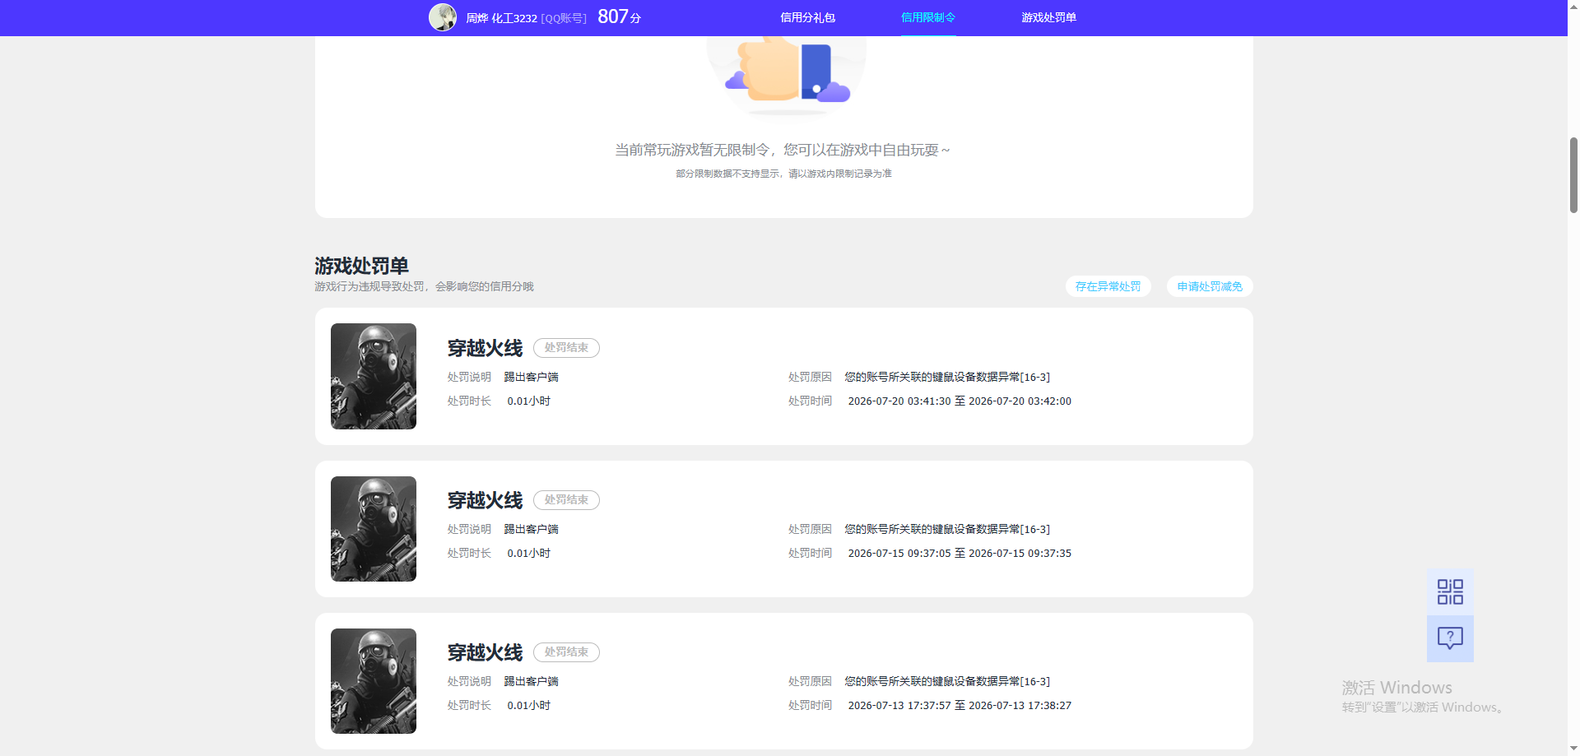This screenshot has height=756, width=1580.
Task: Click the 存在异常处罚 button
Action: (1108, 286)
